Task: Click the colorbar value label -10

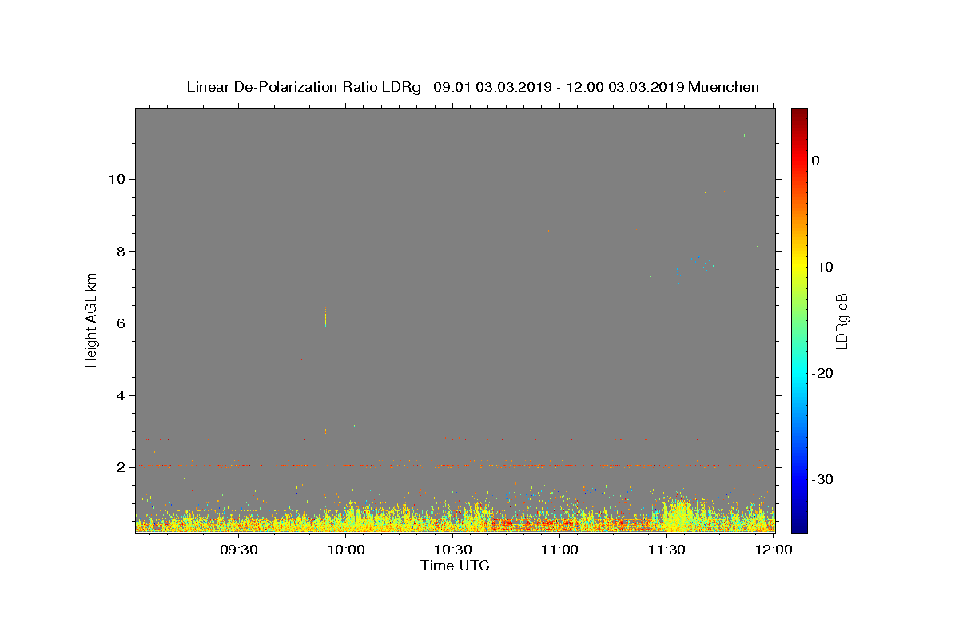Action: [823, 267]
